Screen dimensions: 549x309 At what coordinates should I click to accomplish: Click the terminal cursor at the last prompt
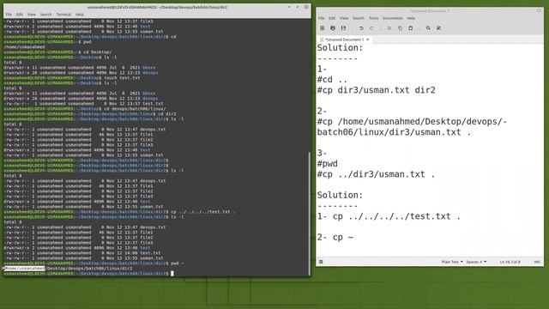[172, 274]
